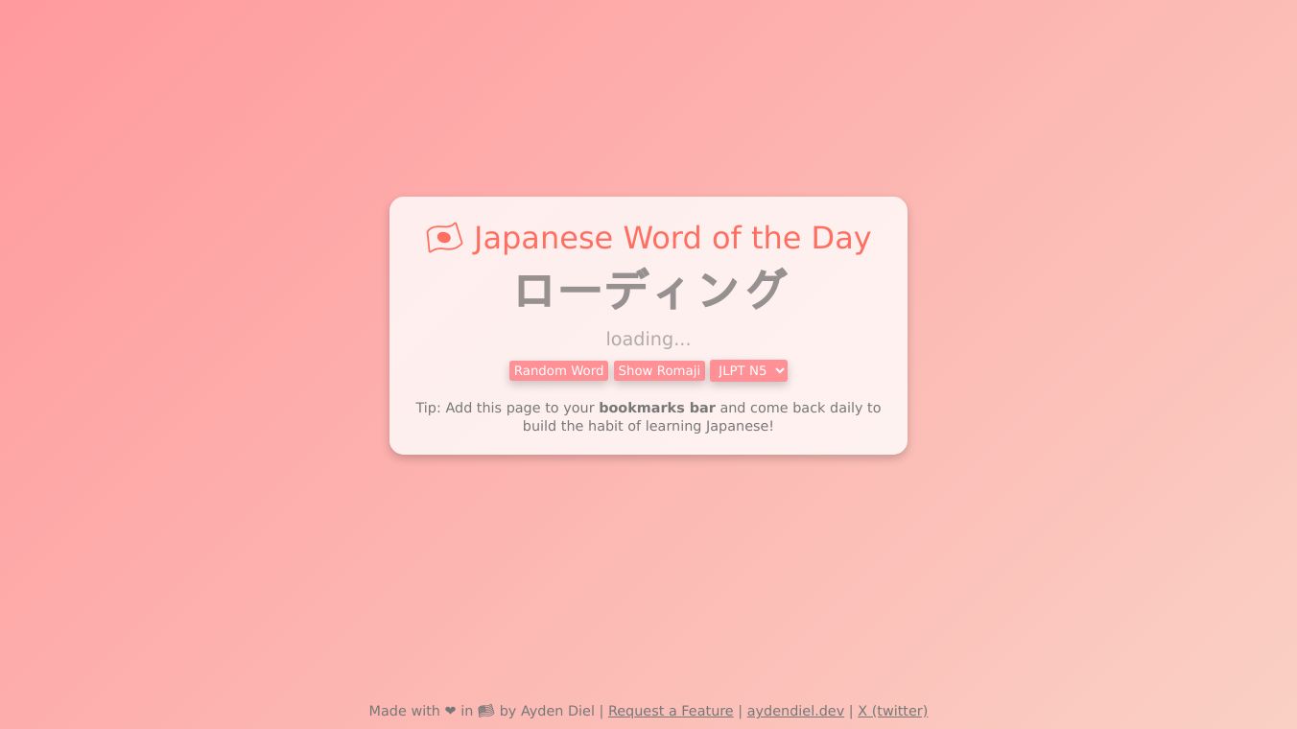Screen dimensions: 1297x729
Task: Click the bold bookmarks bar text
Action: (657, 408)
